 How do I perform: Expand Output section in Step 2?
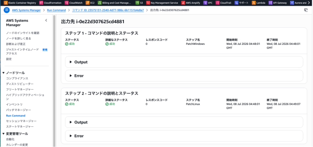click(x=184, y=122)
